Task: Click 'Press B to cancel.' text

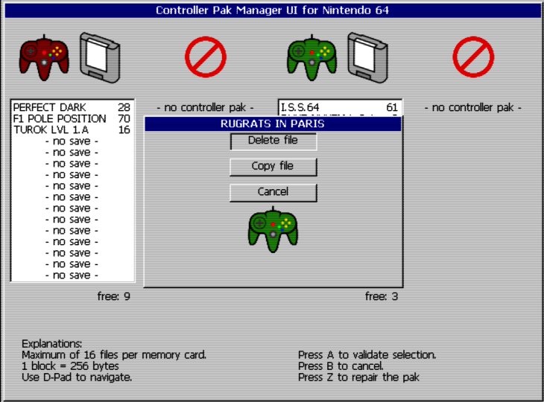Action: (x=341, y=366)
